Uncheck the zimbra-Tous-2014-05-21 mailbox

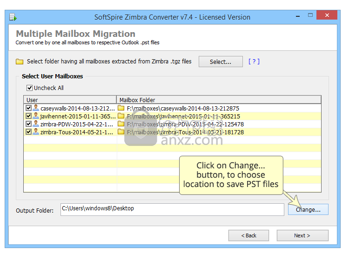(x=28, y=132)
